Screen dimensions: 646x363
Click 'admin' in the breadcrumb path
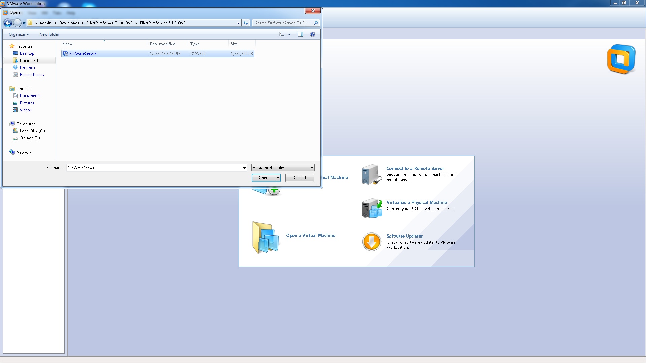pos(46,23)
